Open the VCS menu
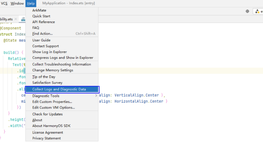 pyautogui.click(x=4, y=3)
